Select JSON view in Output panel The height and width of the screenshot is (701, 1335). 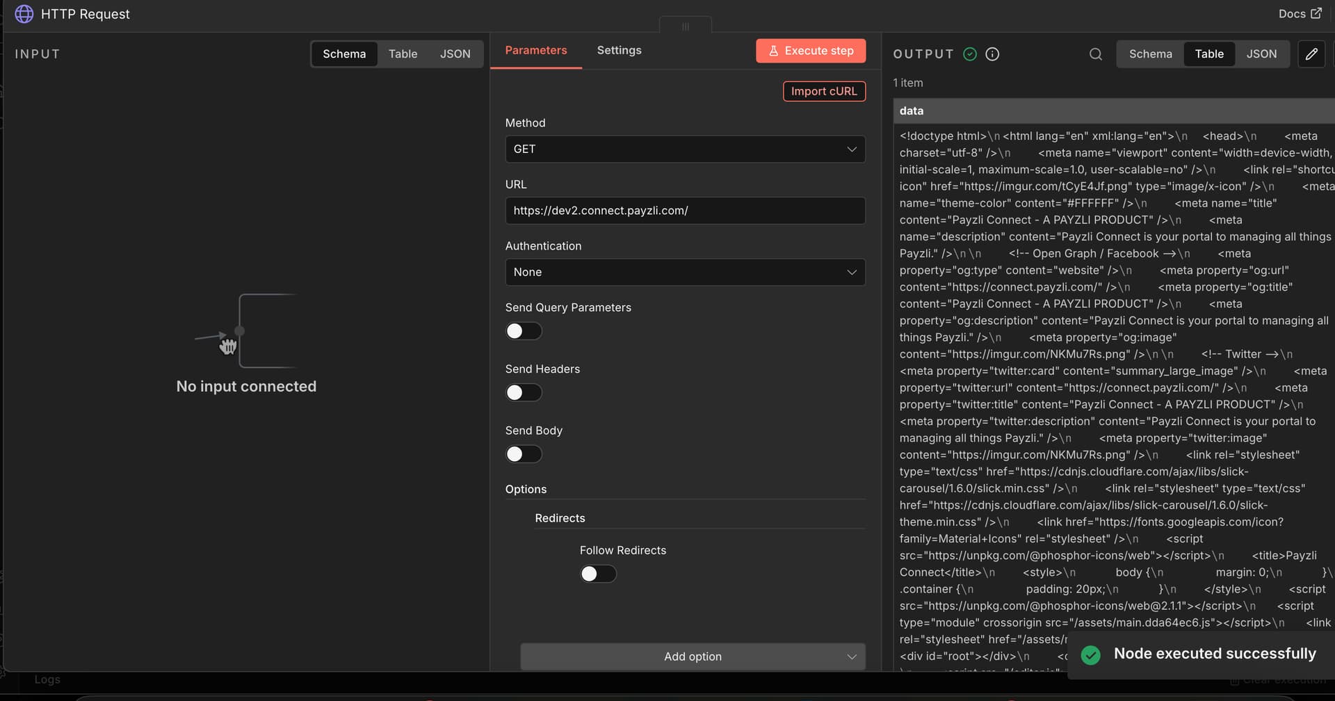1261,54
